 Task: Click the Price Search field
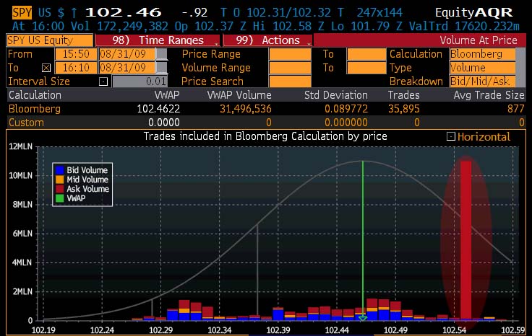[x=290, y=81]
